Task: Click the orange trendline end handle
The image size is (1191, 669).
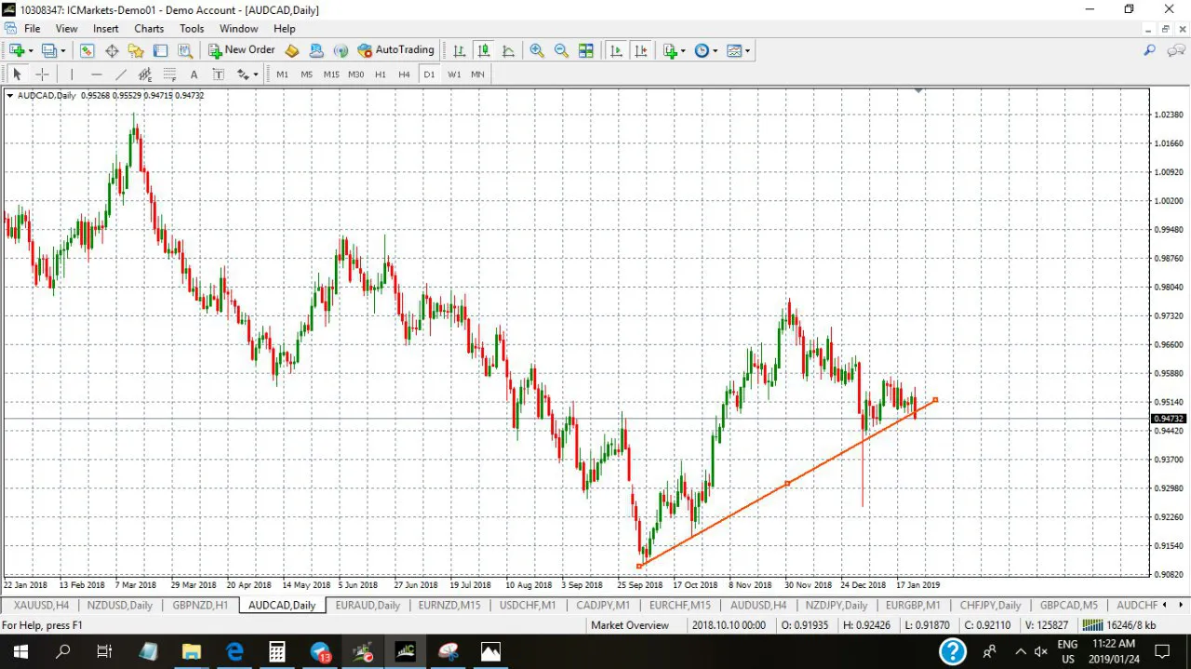Action: pos(935,400)
